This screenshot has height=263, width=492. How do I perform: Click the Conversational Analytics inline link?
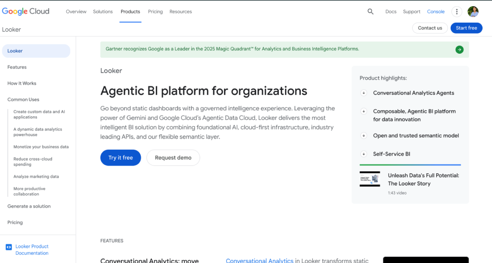259,260
